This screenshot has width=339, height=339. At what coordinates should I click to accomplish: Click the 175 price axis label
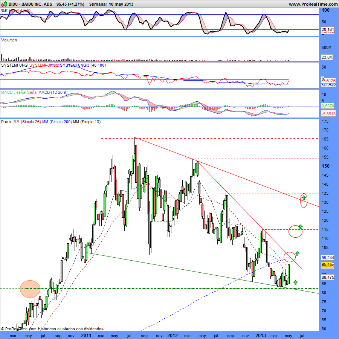tap(325, 121)
